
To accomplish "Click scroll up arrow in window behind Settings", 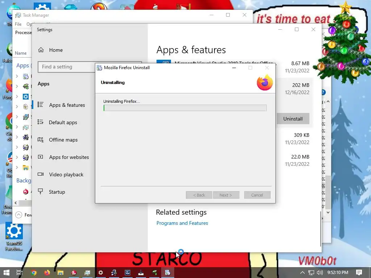I will (x=328, y=102).
